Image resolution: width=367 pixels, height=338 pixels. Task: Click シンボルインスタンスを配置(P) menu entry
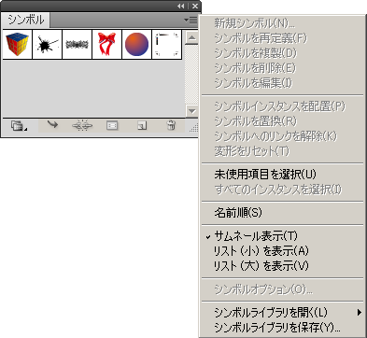pos(282,106)
